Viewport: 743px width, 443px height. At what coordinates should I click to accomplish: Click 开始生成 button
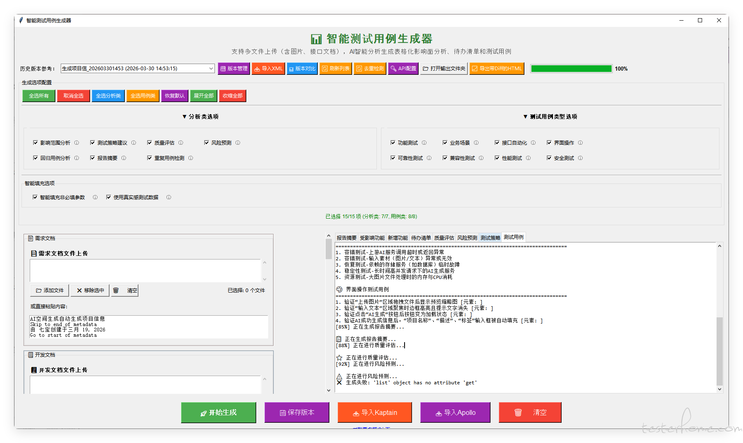click(x=219, y=412)
